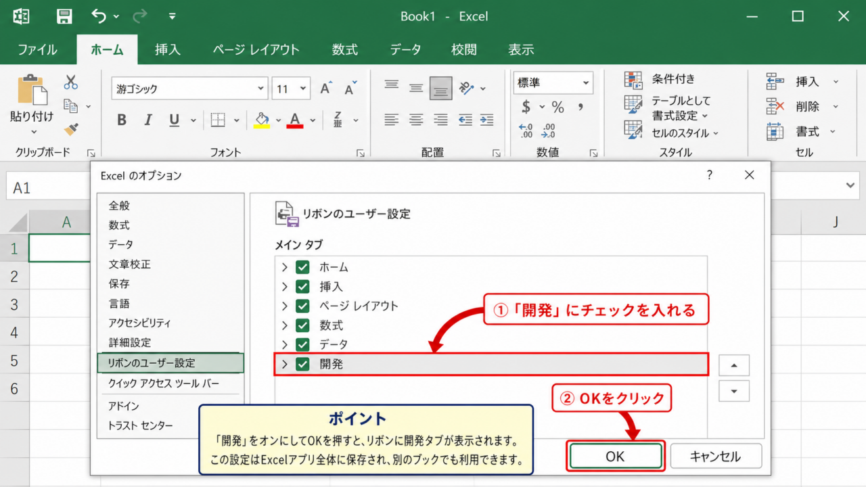The height and width of the screenshot is (487, 866).
Task: Open fill color dropdown arrow
Action: [278, 121]
